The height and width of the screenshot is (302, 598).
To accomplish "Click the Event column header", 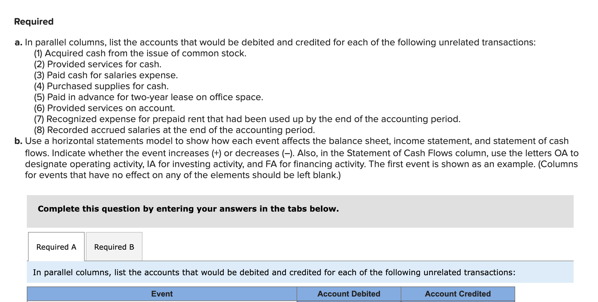I will click(162, 293).
